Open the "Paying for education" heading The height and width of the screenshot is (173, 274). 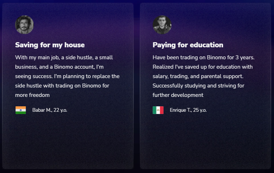(x=188, y=45)
